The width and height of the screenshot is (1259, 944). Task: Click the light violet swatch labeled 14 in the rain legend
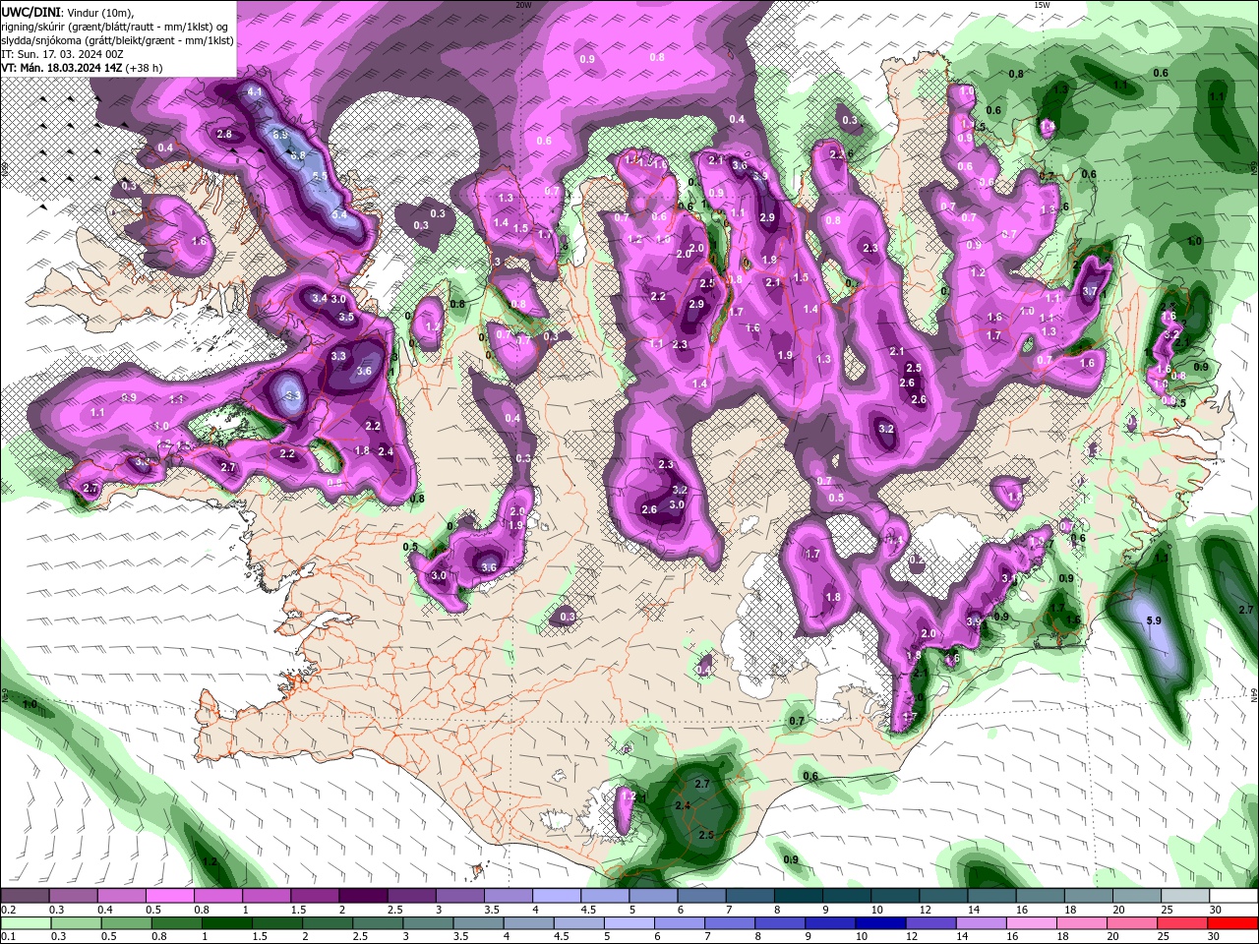click(x=981, y=922)
